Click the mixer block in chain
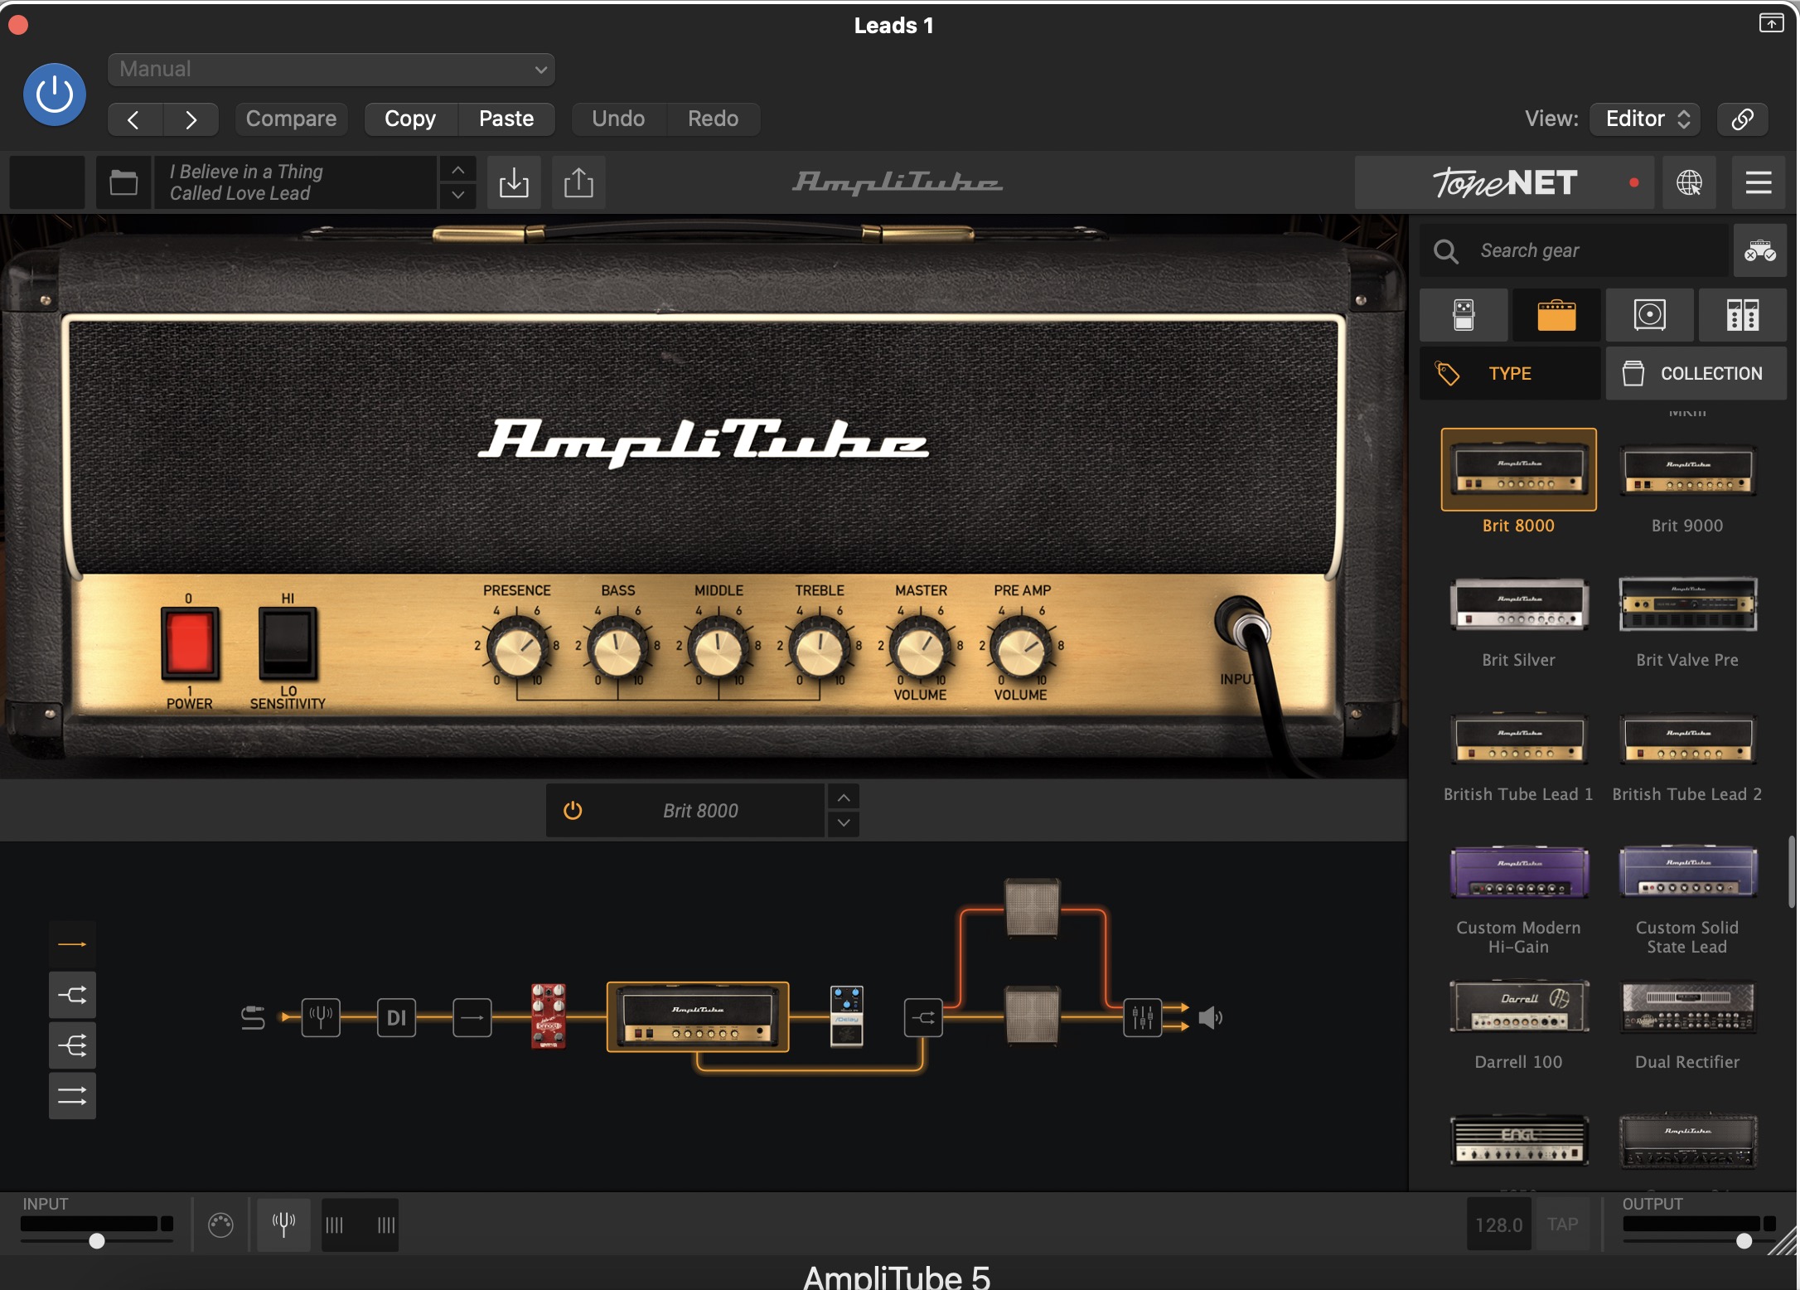Viewport: 1800px width, 1290px height. (x=1143, y=1017)
